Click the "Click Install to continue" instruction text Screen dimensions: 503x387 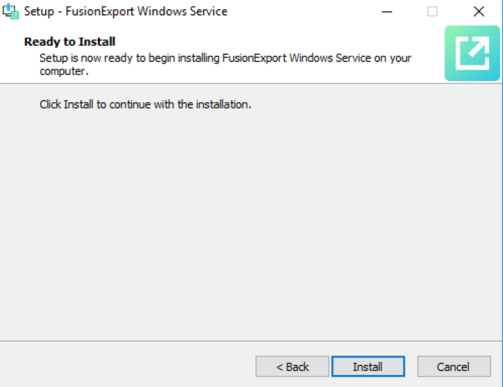click(x=145, y=104)
